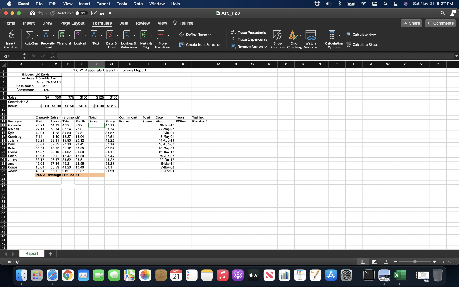459x287 pixels.
Task: Click the Select All corner of the grid
Action: click(x=4, y=64)
